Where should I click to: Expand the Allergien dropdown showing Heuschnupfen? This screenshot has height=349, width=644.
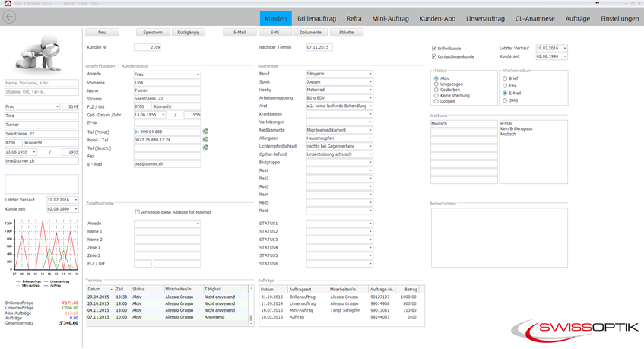tap(339, 138)
